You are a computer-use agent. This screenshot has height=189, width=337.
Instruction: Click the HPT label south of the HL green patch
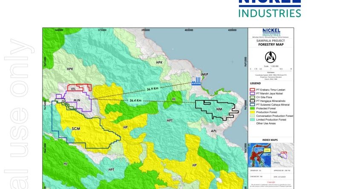click(170, 121)
